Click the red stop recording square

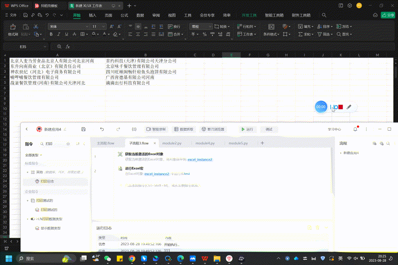340,107
